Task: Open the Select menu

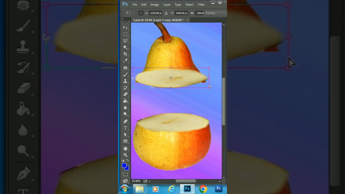Action: point(189,5)
